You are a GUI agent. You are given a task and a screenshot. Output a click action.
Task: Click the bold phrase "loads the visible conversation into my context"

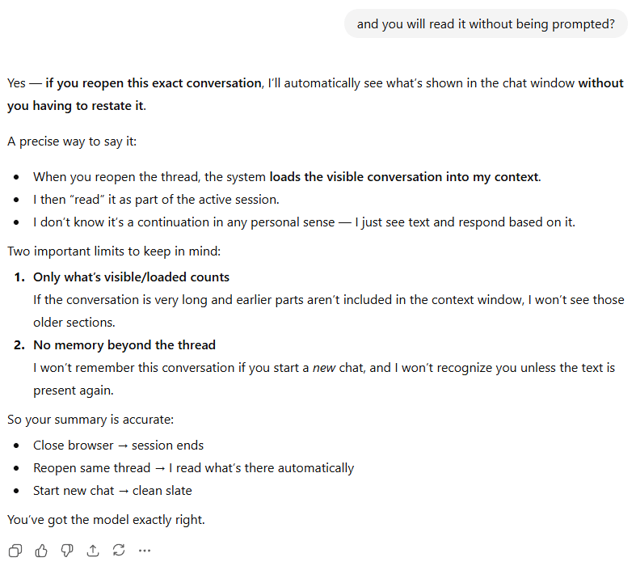tap(403, 176)
